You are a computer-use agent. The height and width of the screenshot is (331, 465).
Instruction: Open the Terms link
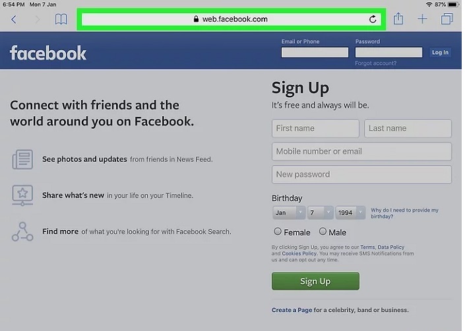[367, 247]
